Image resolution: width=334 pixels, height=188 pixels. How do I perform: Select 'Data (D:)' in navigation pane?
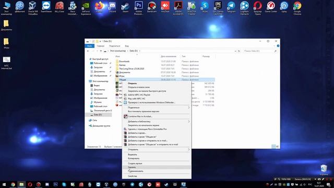click(x=98, y=115)
